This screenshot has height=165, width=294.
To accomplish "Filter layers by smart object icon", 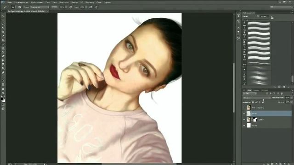I will pos(282,93).
